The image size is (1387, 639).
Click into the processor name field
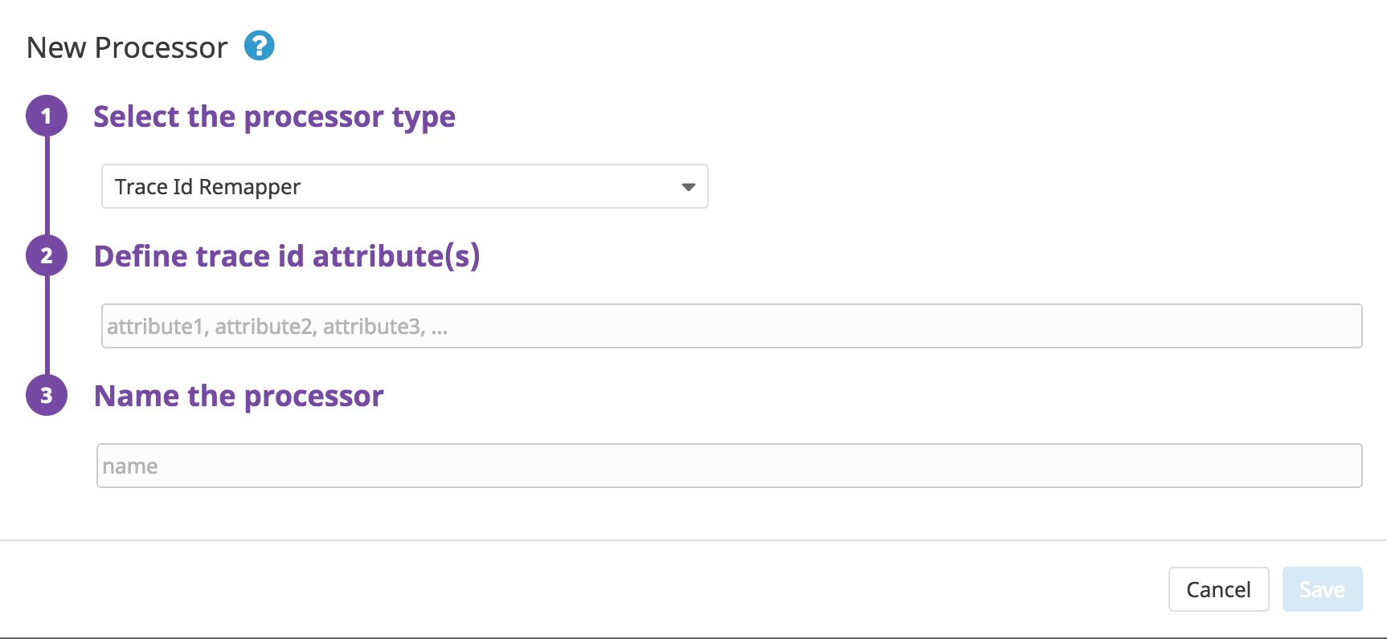729,466
